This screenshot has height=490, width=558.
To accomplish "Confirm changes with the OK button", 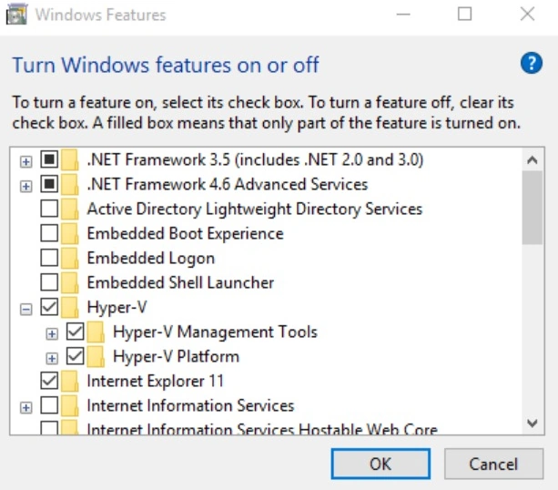I will [x=380, y=464].
